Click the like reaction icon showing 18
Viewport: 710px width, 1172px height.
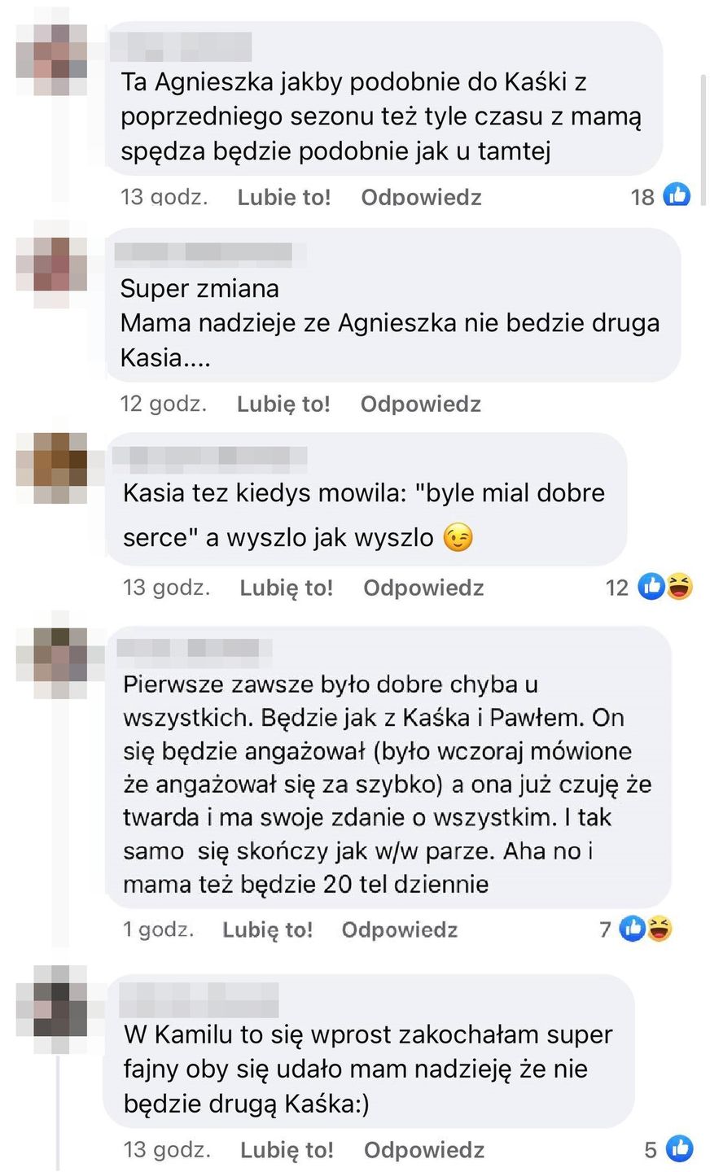tap(677, 195)
